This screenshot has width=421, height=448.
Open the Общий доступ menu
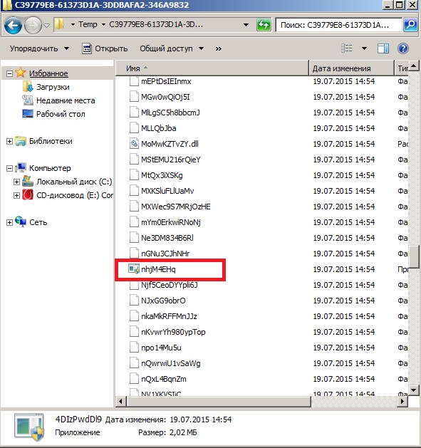172,48
